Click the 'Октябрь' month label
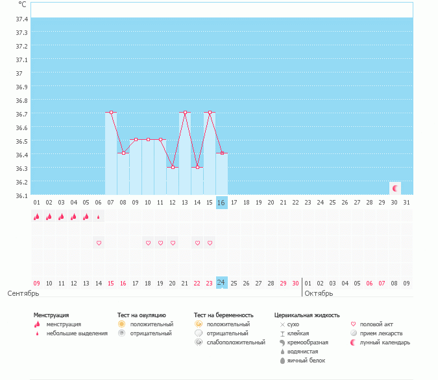The height and width of the screenshot is (380, 438). pyautogui.click(x=319, y=293)
